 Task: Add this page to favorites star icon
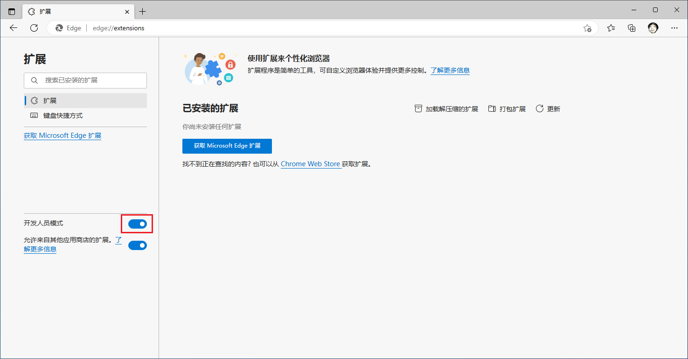click(x=587, y=28)
